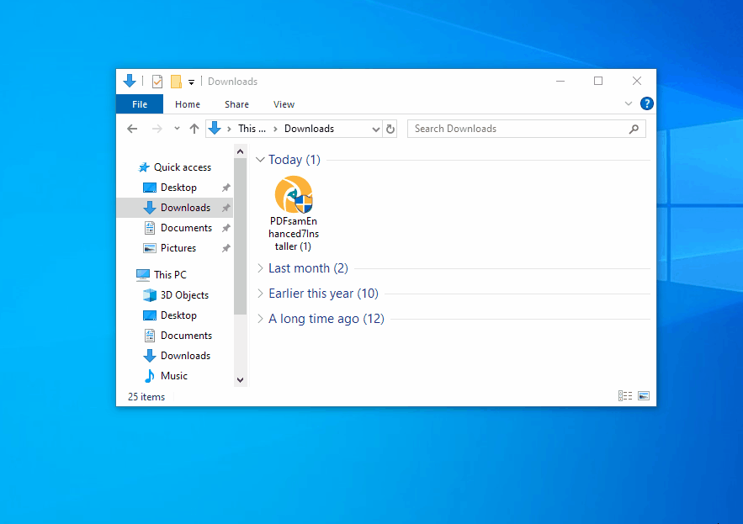This screenshot has width=743, height=524.
Task: Expand the Earlier this year group
Action: coord(260,294)
